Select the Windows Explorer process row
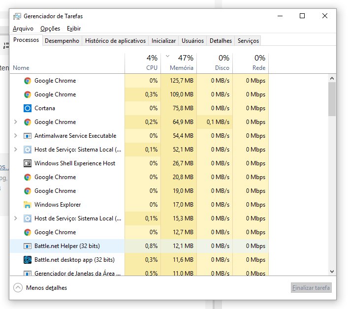The image size is (348, 309). (139, 205)
